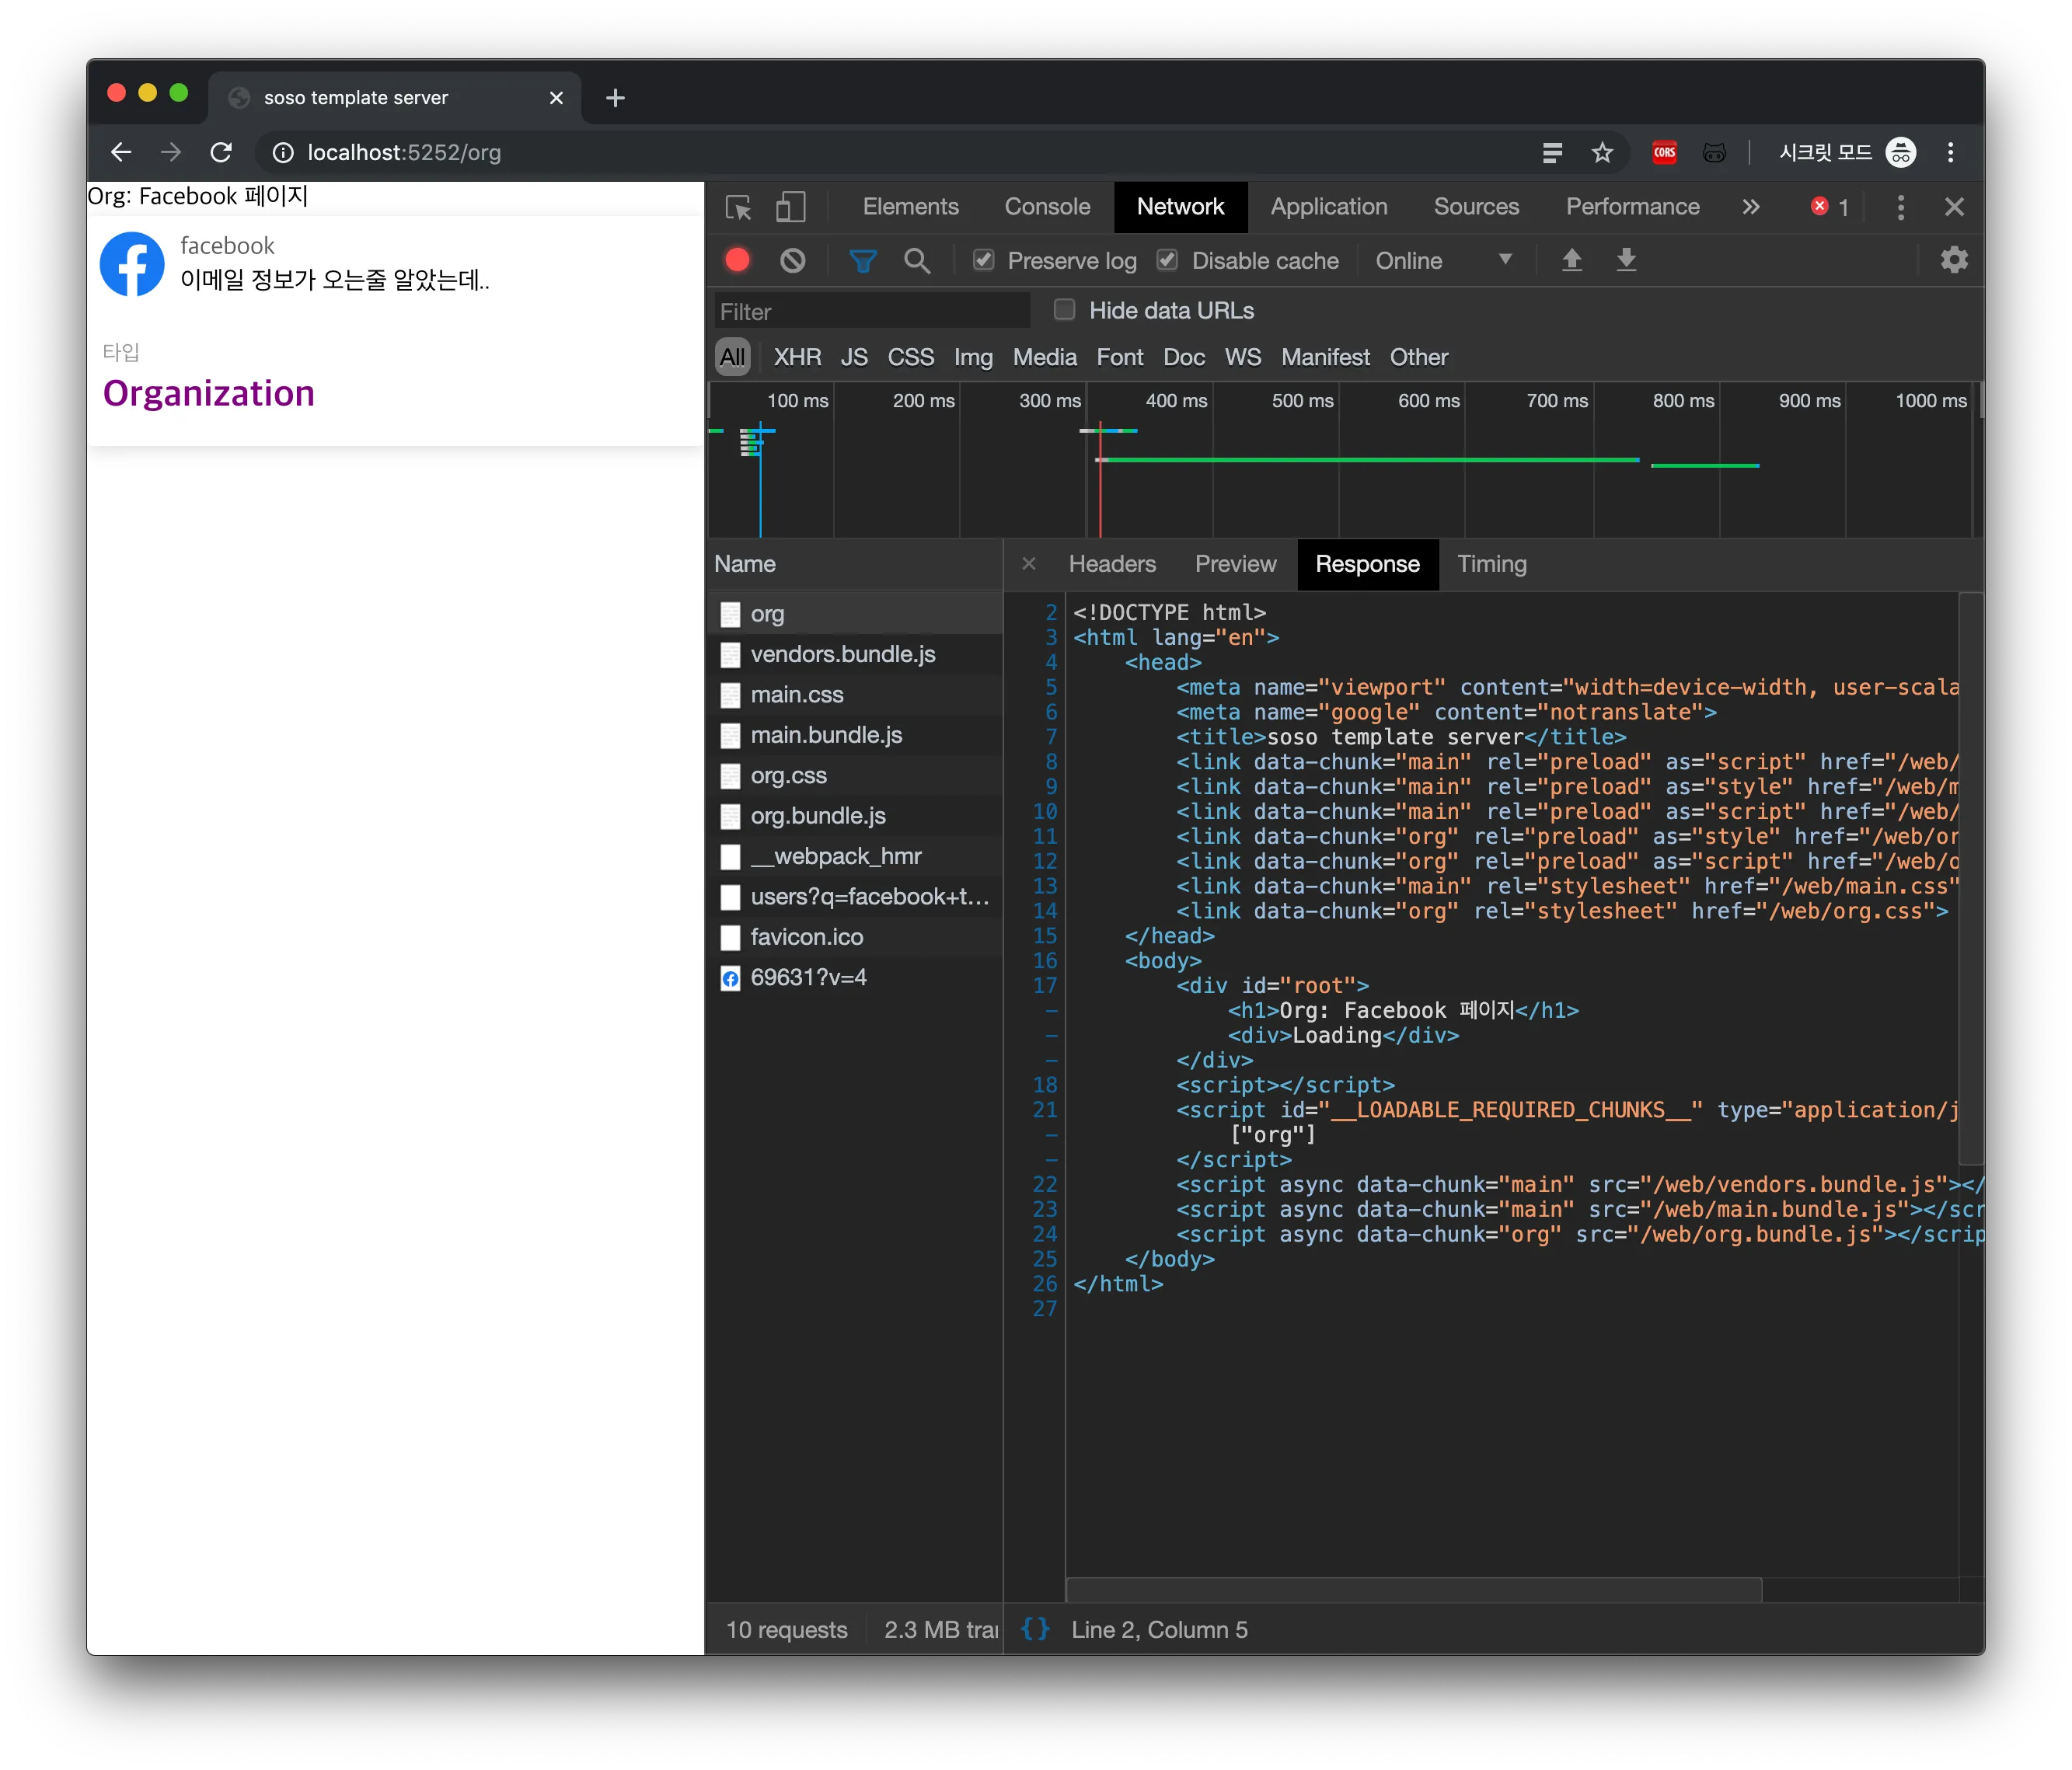Select the main.css request

856,694
